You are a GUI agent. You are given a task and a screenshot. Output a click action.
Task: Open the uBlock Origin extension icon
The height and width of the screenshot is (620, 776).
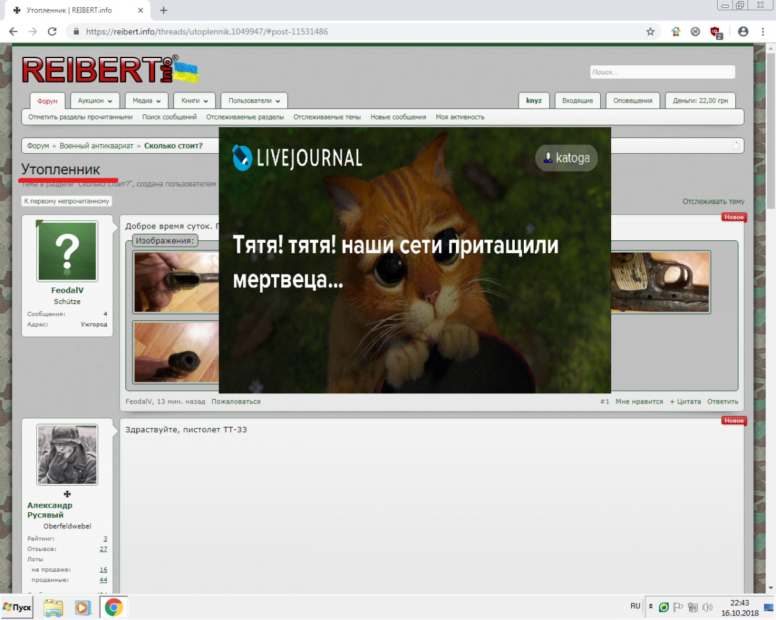coord(716,32)
